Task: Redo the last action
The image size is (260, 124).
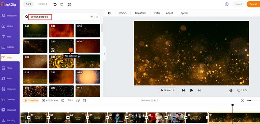Action: [x=61, y=4]
